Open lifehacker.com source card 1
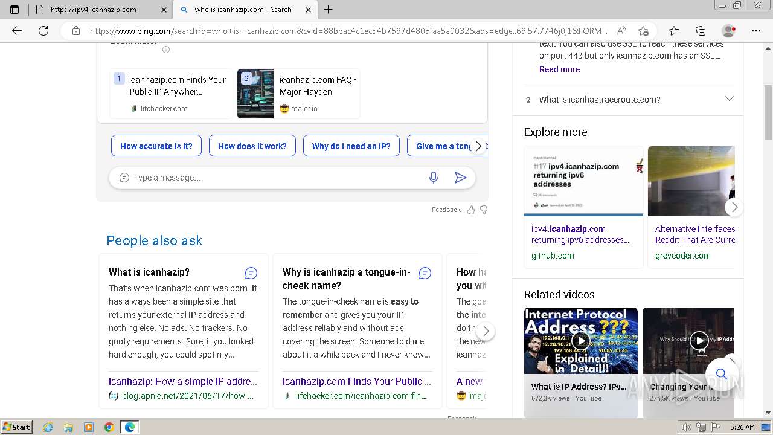Image resolution: width=773 pixels, height=435 pixels. [x=171, y=94]
